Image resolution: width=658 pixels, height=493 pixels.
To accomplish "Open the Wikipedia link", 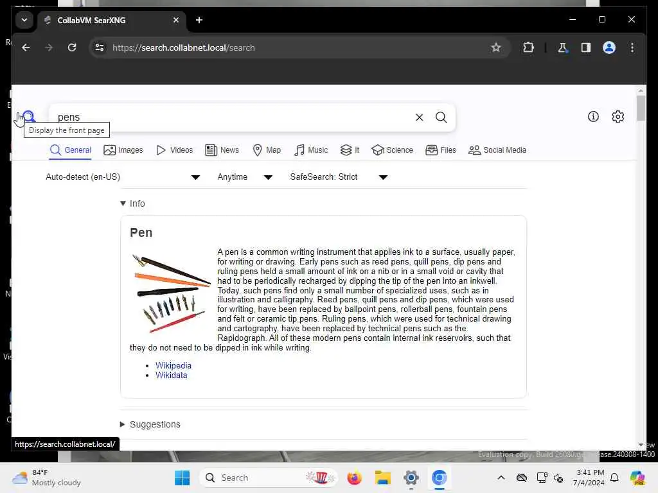I will tap(173, 365).
